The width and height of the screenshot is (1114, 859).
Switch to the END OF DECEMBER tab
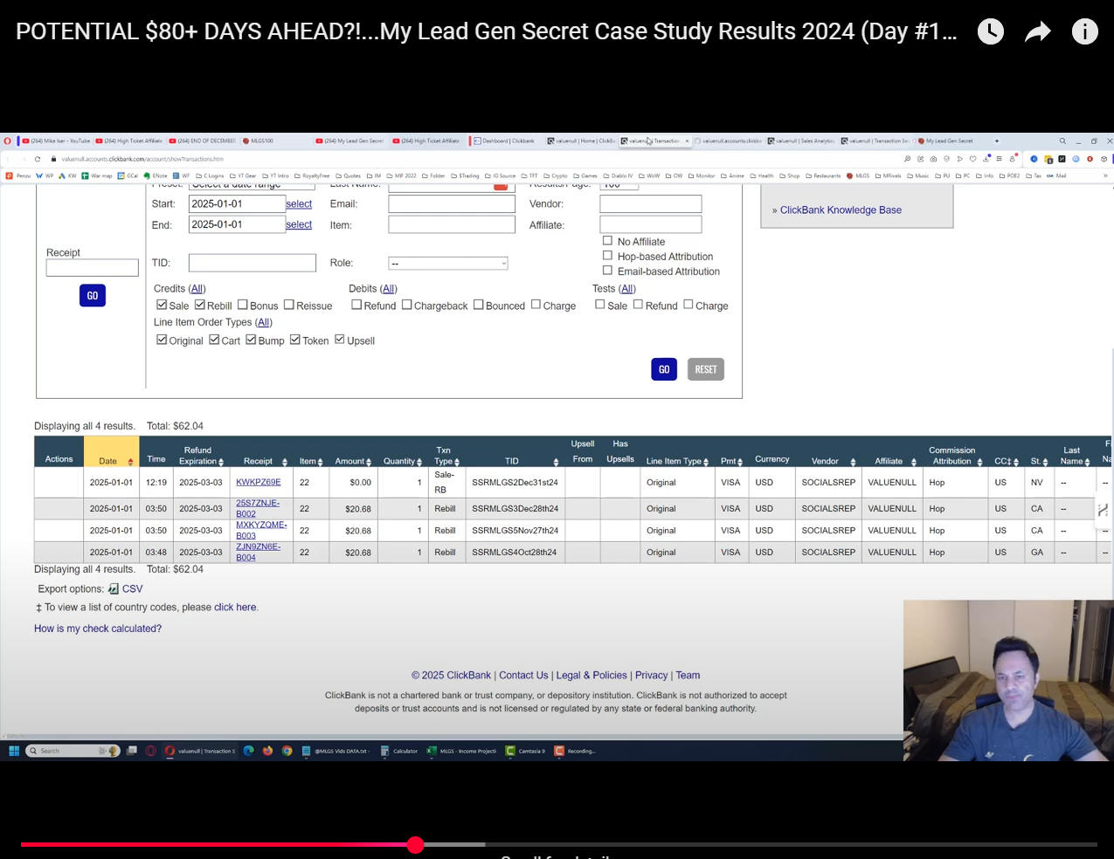pos(203,141)
